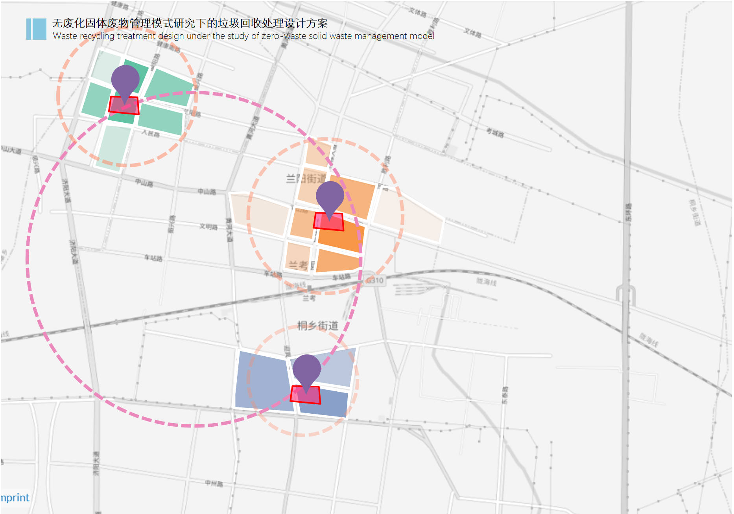
Task: Select the red rectangle in the orange district
Action: coord(328,222)
